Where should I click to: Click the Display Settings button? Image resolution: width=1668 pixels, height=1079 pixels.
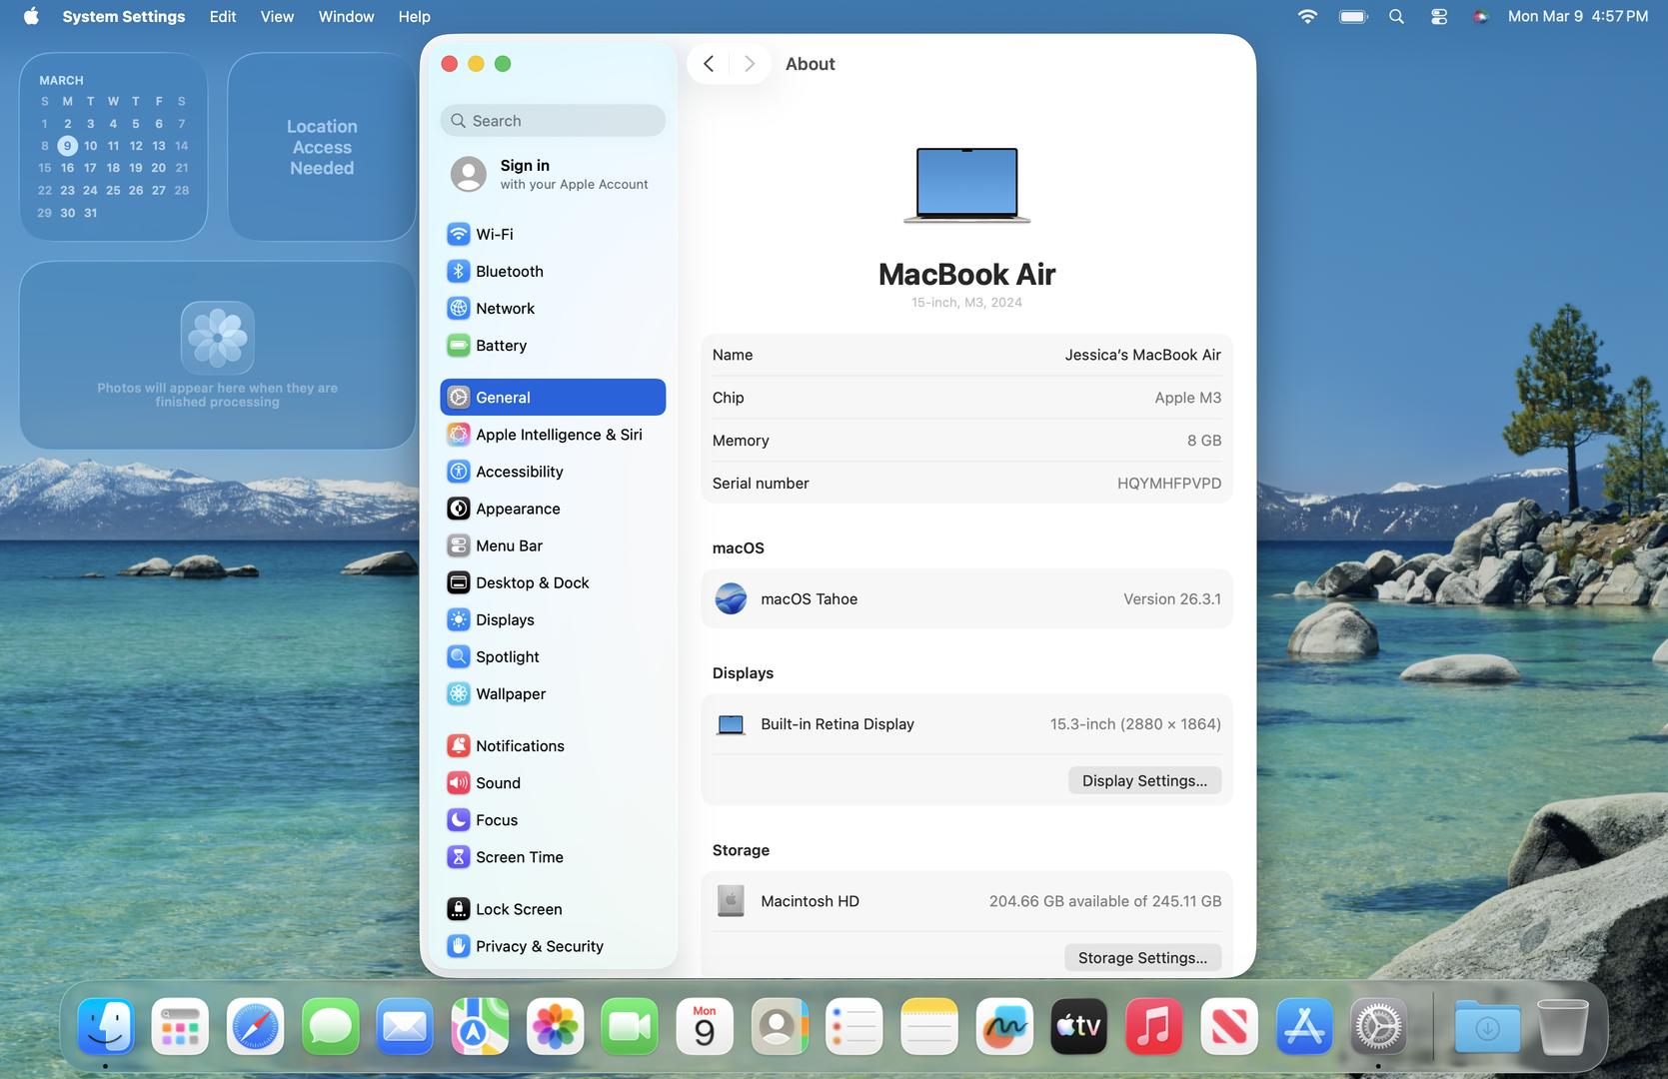1144,780
